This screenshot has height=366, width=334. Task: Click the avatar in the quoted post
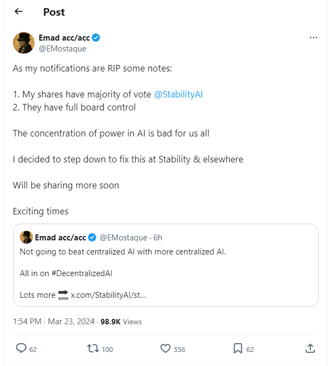[26, 237]
